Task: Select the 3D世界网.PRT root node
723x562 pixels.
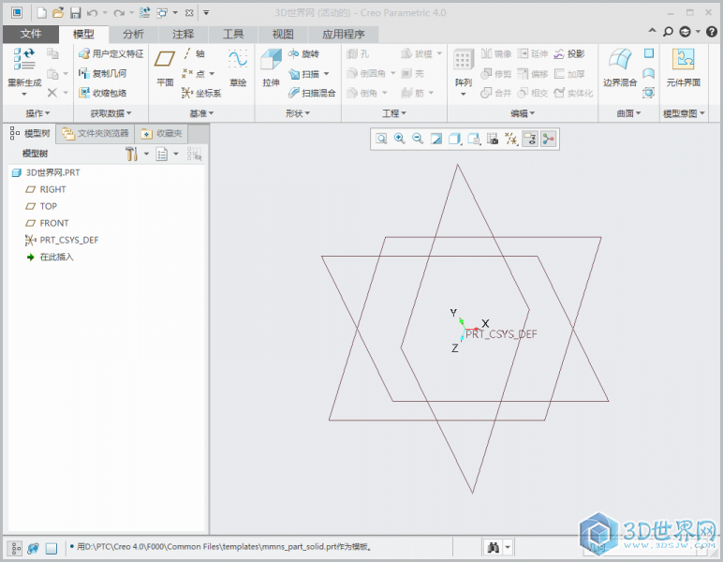Action: click(x=46, y=172)
